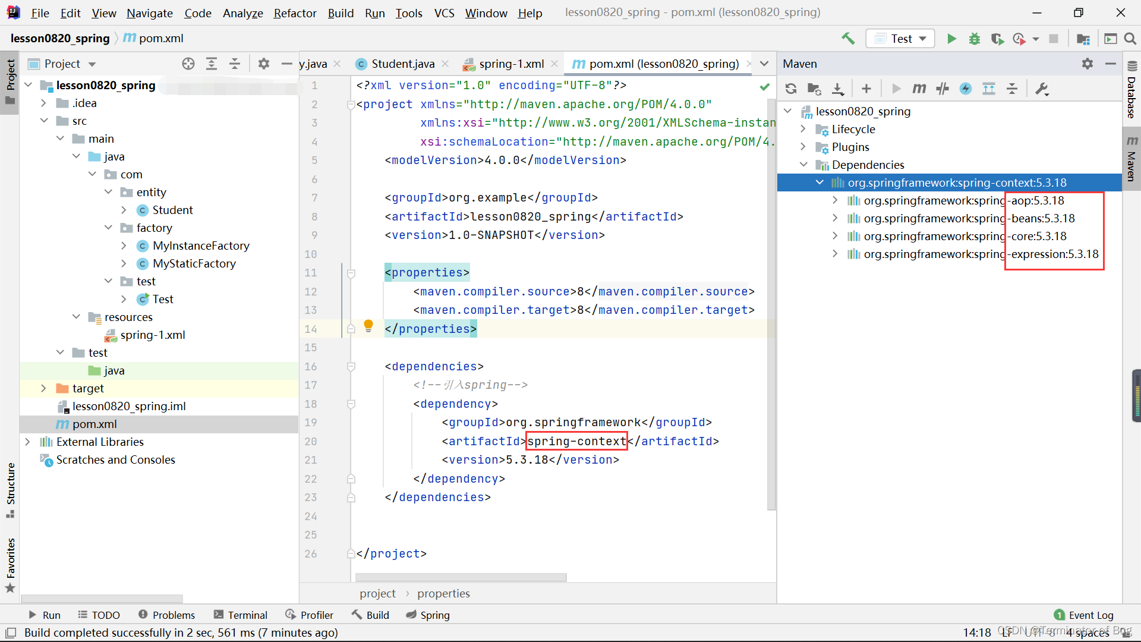Image resolution: width=1141 pixels, height=642 pixels.
Task: Click the Reload All Maven Projects icon
Action: click(x=790, y=89)
